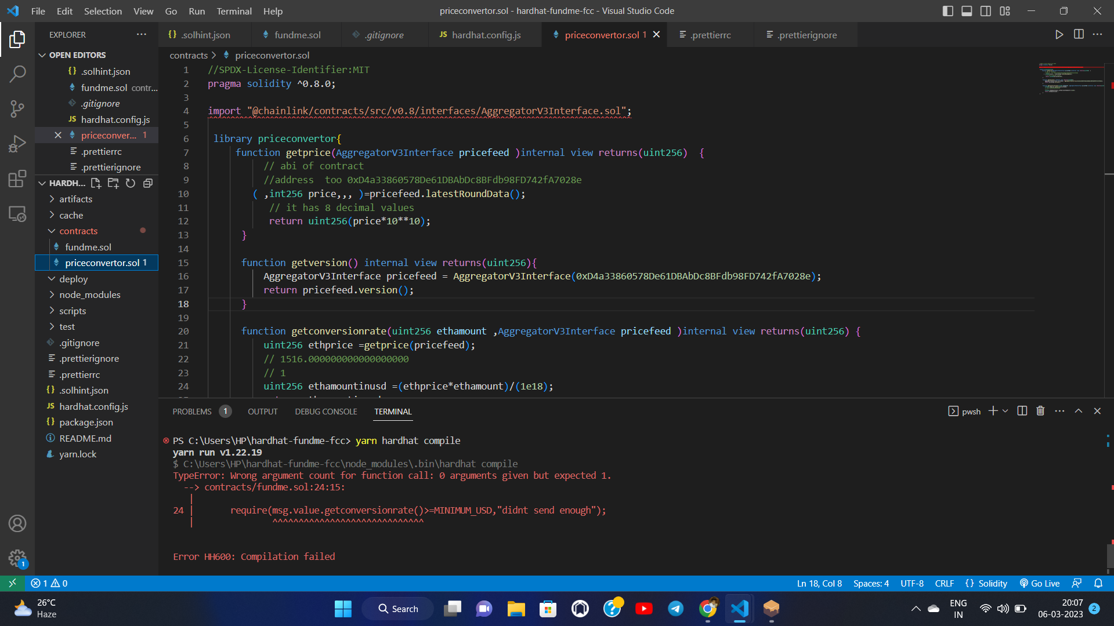Maximize the panel size with chevron
The image size is (1114, 626).
(x=1079, y=411)
